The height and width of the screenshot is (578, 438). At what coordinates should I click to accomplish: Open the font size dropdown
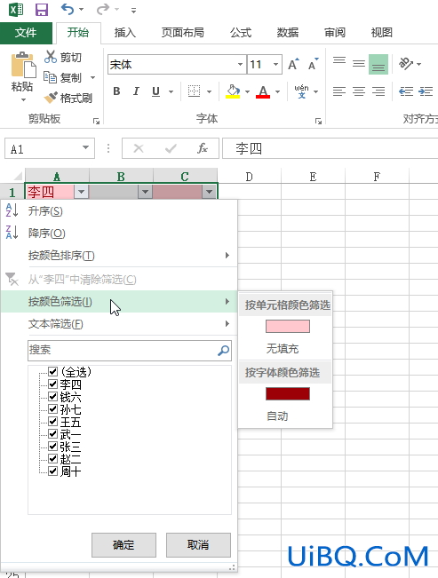pyautogui.click(x=275, y=64)
